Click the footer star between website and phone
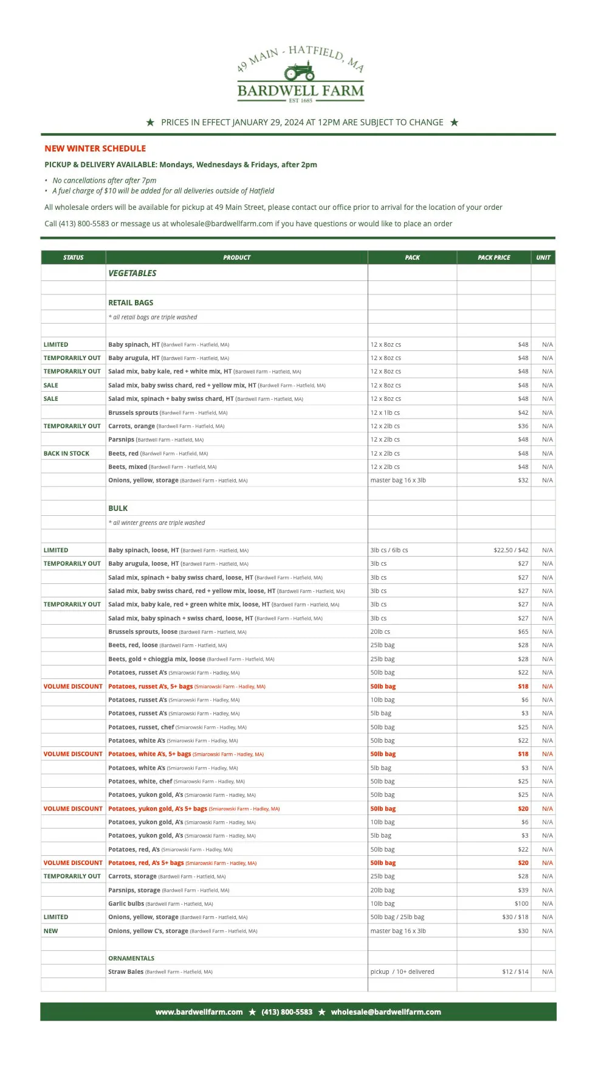601x1070 pixels. (252, 1012)
